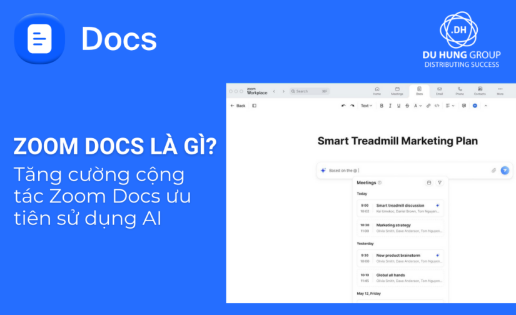
Task: Select the New product brainstorm meeting
Action: click(400, 258)
